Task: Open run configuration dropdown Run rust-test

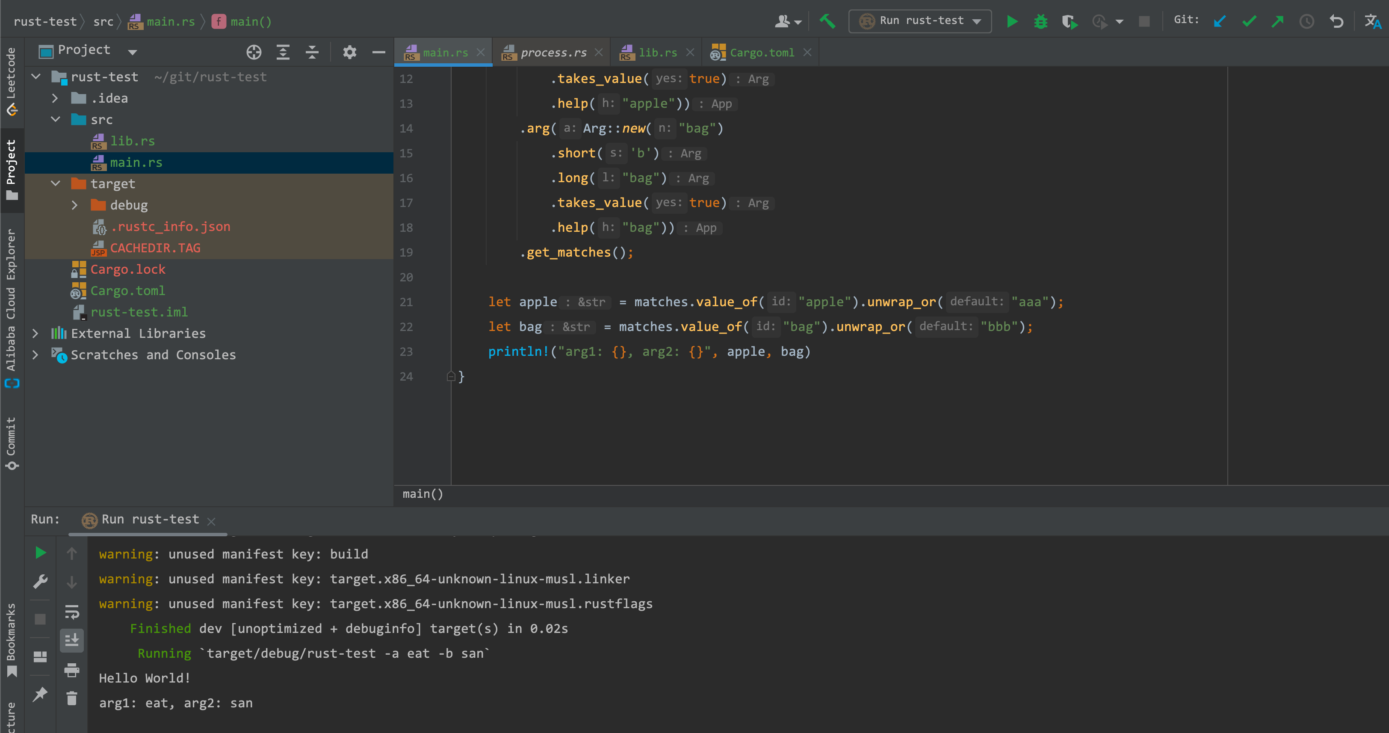Action: pyautogui.click(x=920, y=21)
